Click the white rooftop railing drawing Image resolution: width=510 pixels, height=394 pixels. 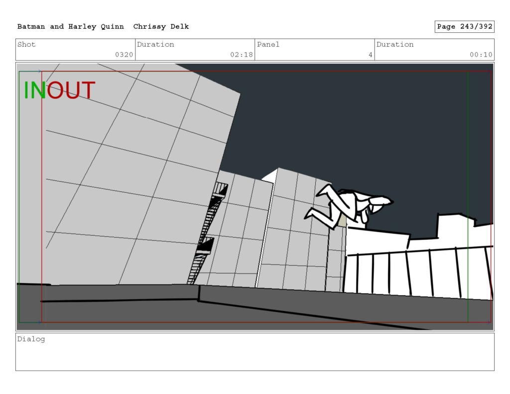pos(418,272)
